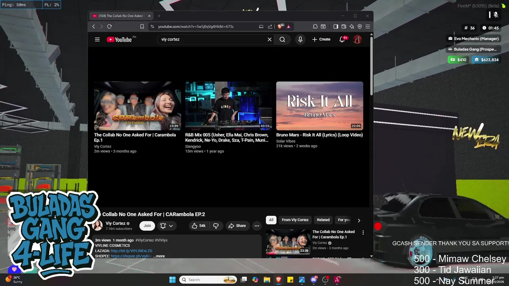Open YouTube notifications bell with 9+ badge
Screen dimensions: 509x286
point(342,39)
